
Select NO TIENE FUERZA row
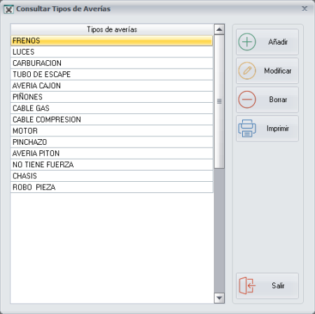tap(111, 164)
